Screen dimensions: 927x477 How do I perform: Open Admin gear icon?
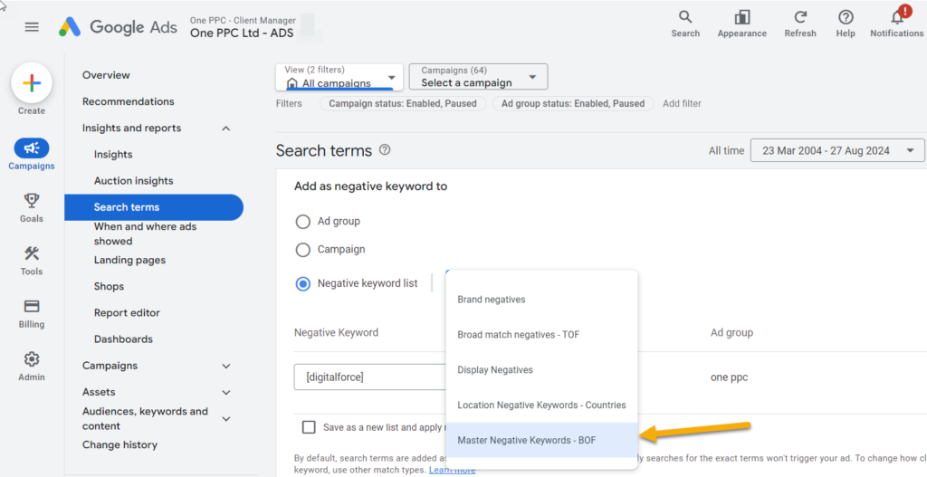(32, 359)
